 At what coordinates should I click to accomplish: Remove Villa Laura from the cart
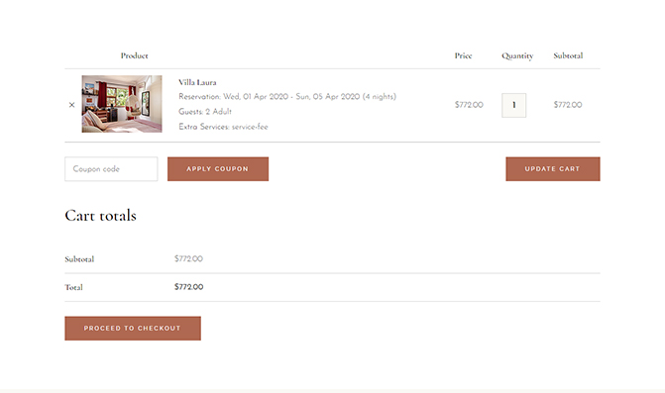(x=71, y=105)
